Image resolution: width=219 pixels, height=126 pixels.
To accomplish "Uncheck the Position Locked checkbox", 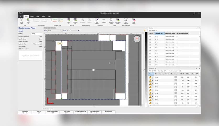I will [x=19, y=49].
